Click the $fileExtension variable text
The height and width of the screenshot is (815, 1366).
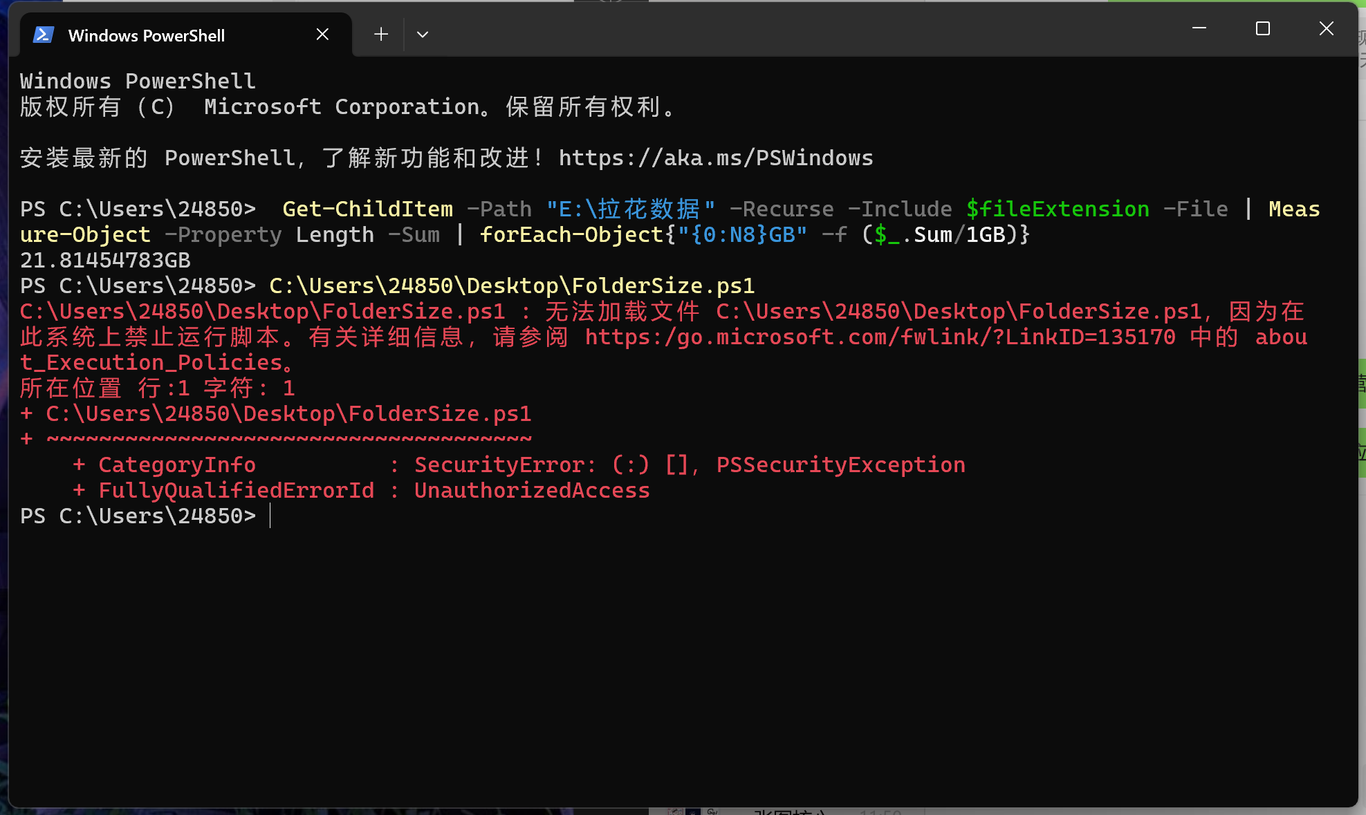tap(1058, 209)
